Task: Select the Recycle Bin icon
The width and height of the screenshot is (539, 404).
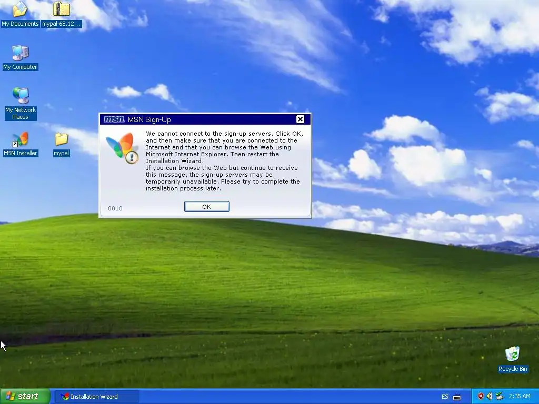Action: coord(512,359)
